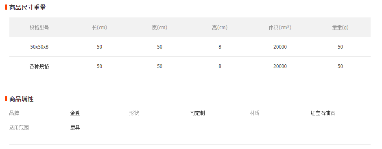This screenshot has height=149, width=382.
Task: Click the 50x50x8 specification cell
Action: click(x=39, y=47)
